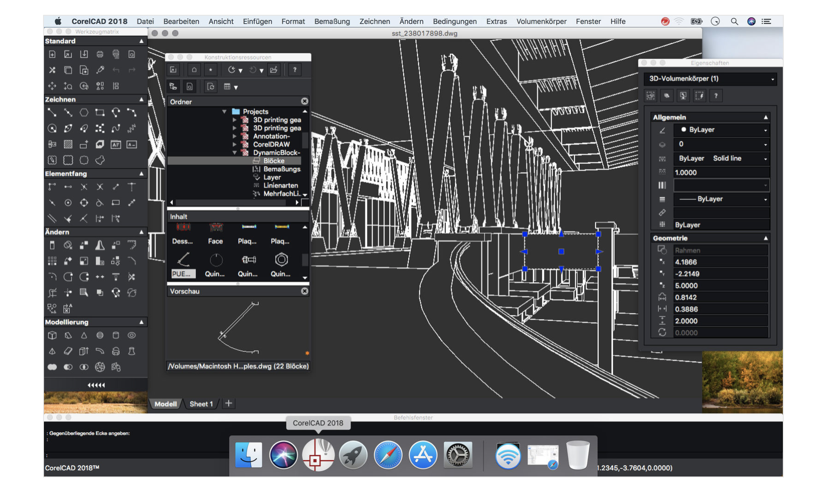Open the 3D-Volumenkörper selection dropdown
Viewport: 837px width, 495px height.
[x=772, y=79]
